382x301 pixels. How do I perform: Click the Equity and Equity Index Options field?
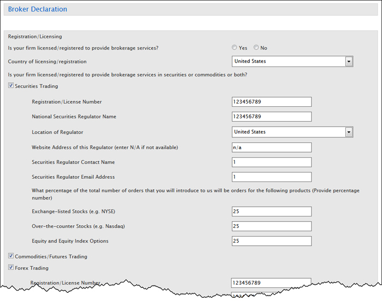point(271,241)
